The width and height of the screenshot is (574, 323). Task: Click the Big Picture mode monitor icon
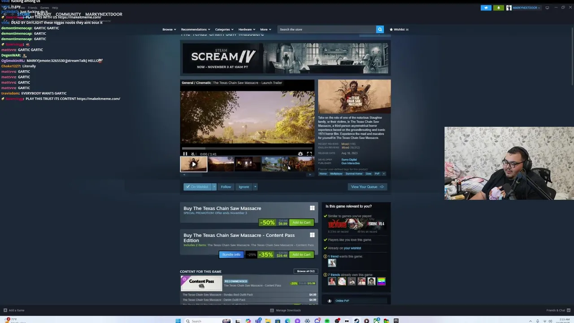pos(547,8)
